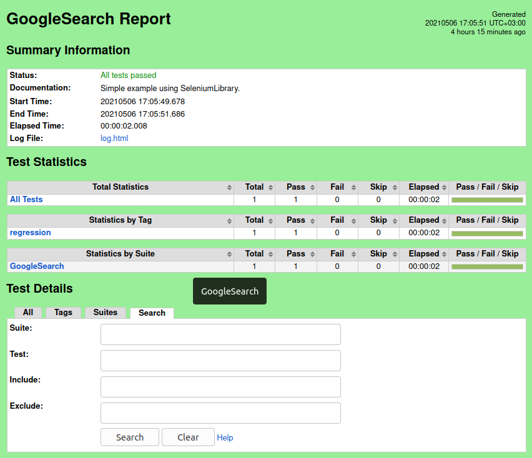Click the GoogleSearch Report heading
The height and width of the screenshot is (458, 532).
point(89,19)
